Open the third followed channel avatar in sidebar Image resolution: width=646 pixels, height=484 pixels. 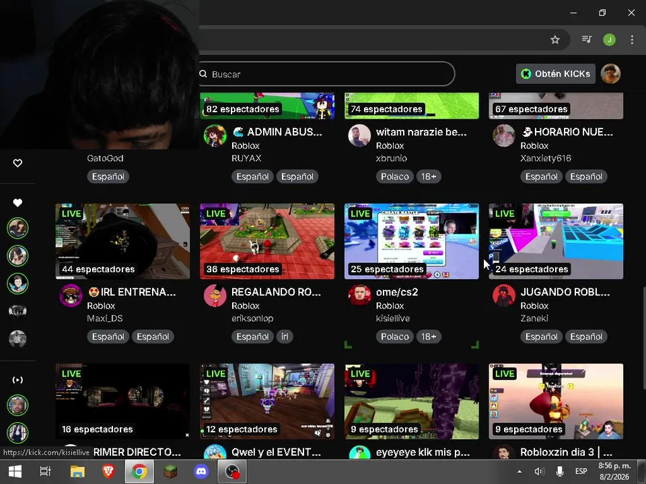(x=17, y=284)
